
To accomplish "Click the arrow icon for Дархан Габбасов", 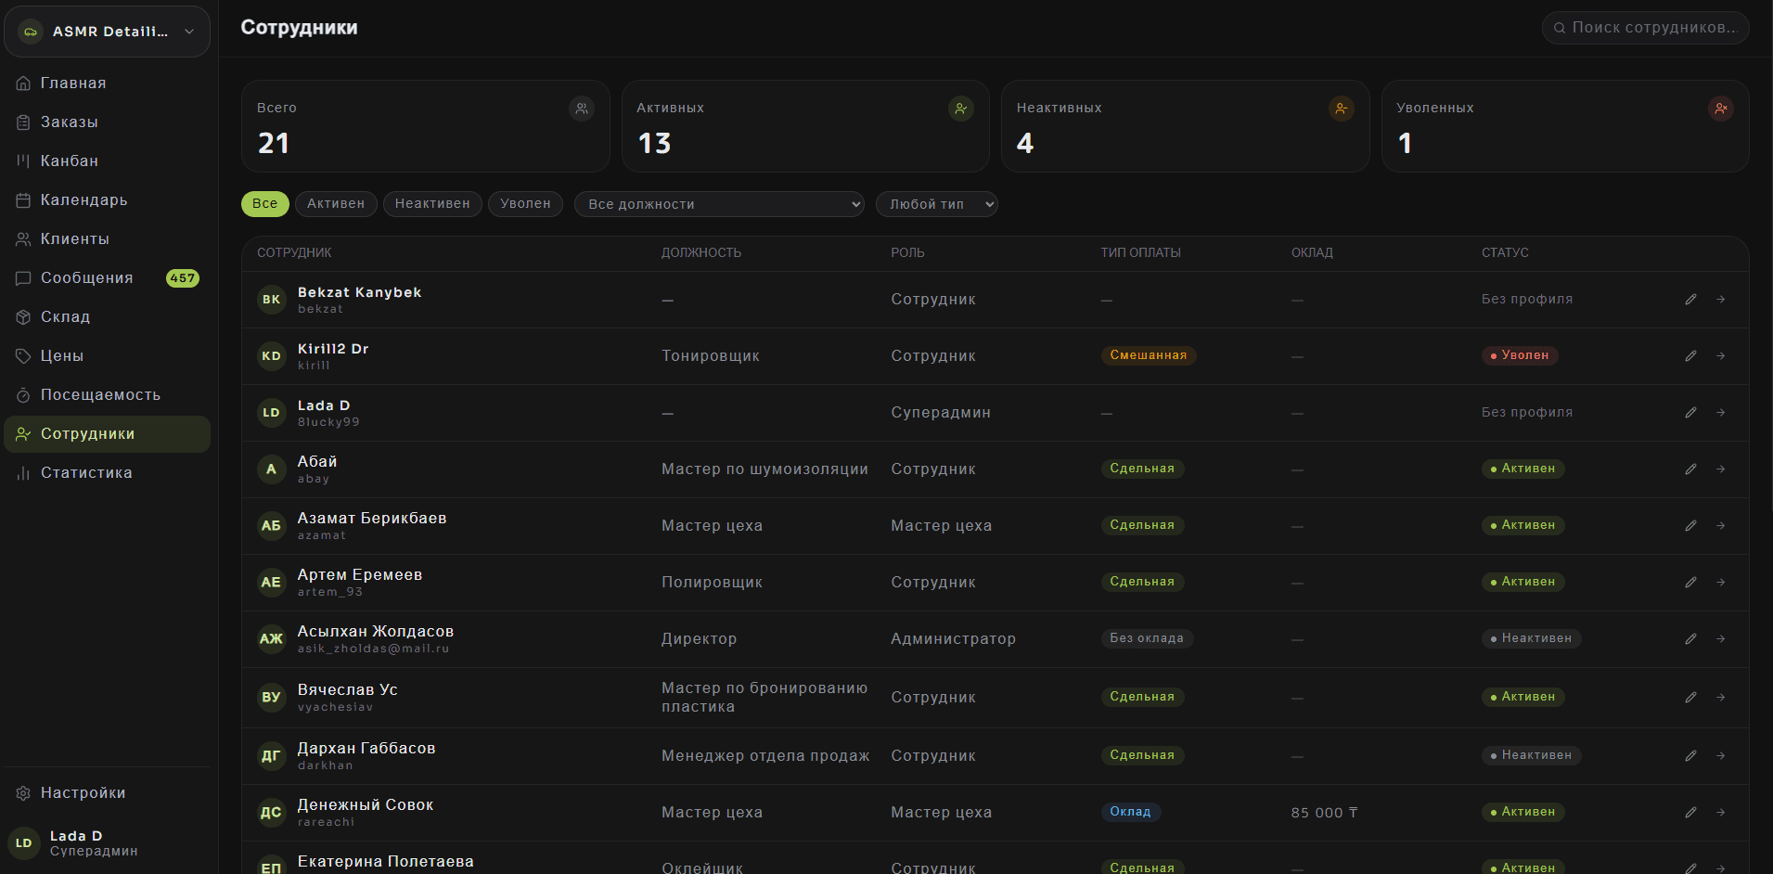I will click(1720, 756).
